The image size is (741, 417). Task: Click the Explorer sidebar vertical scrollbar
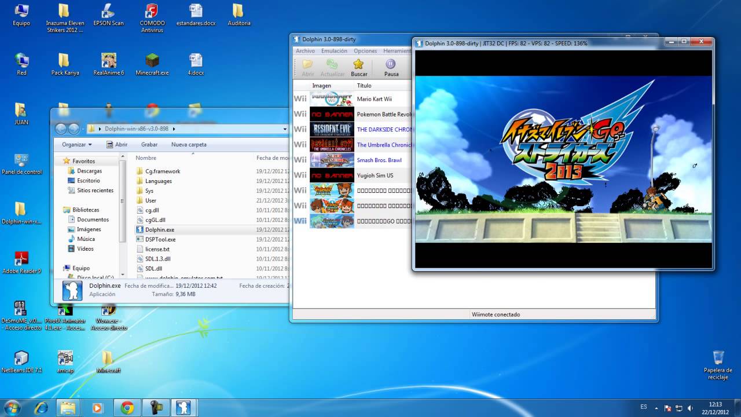coord(122,200)
